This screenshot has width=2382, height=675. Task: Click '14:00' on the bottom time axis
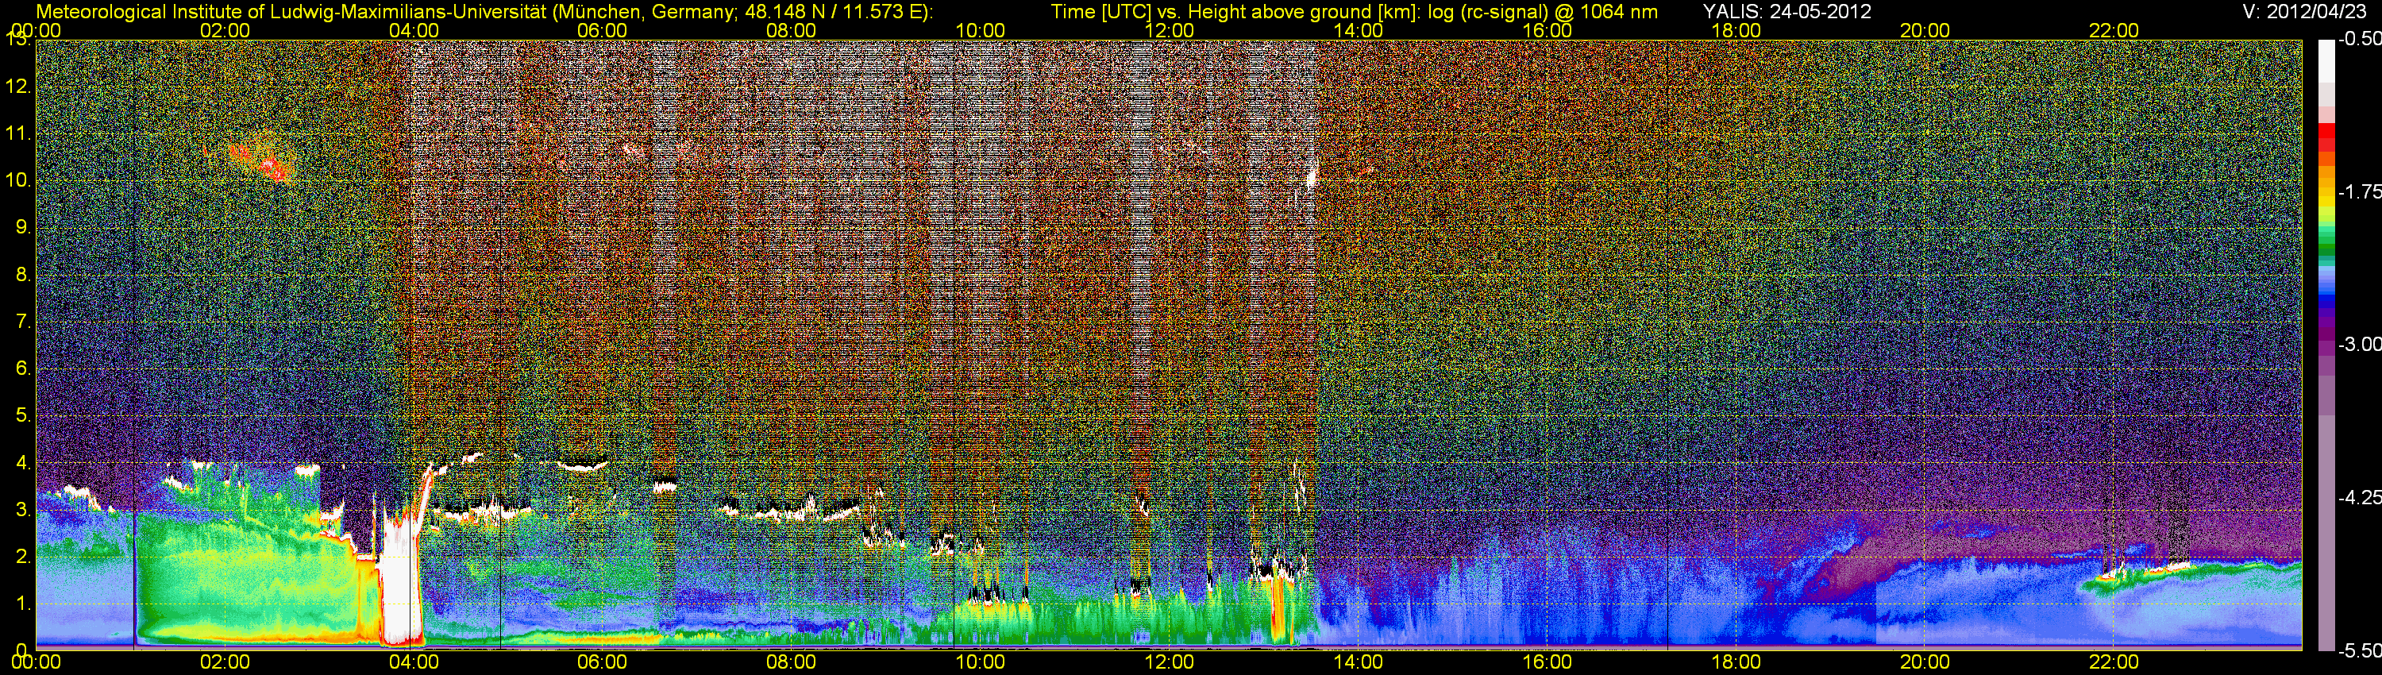(1359, 663)
